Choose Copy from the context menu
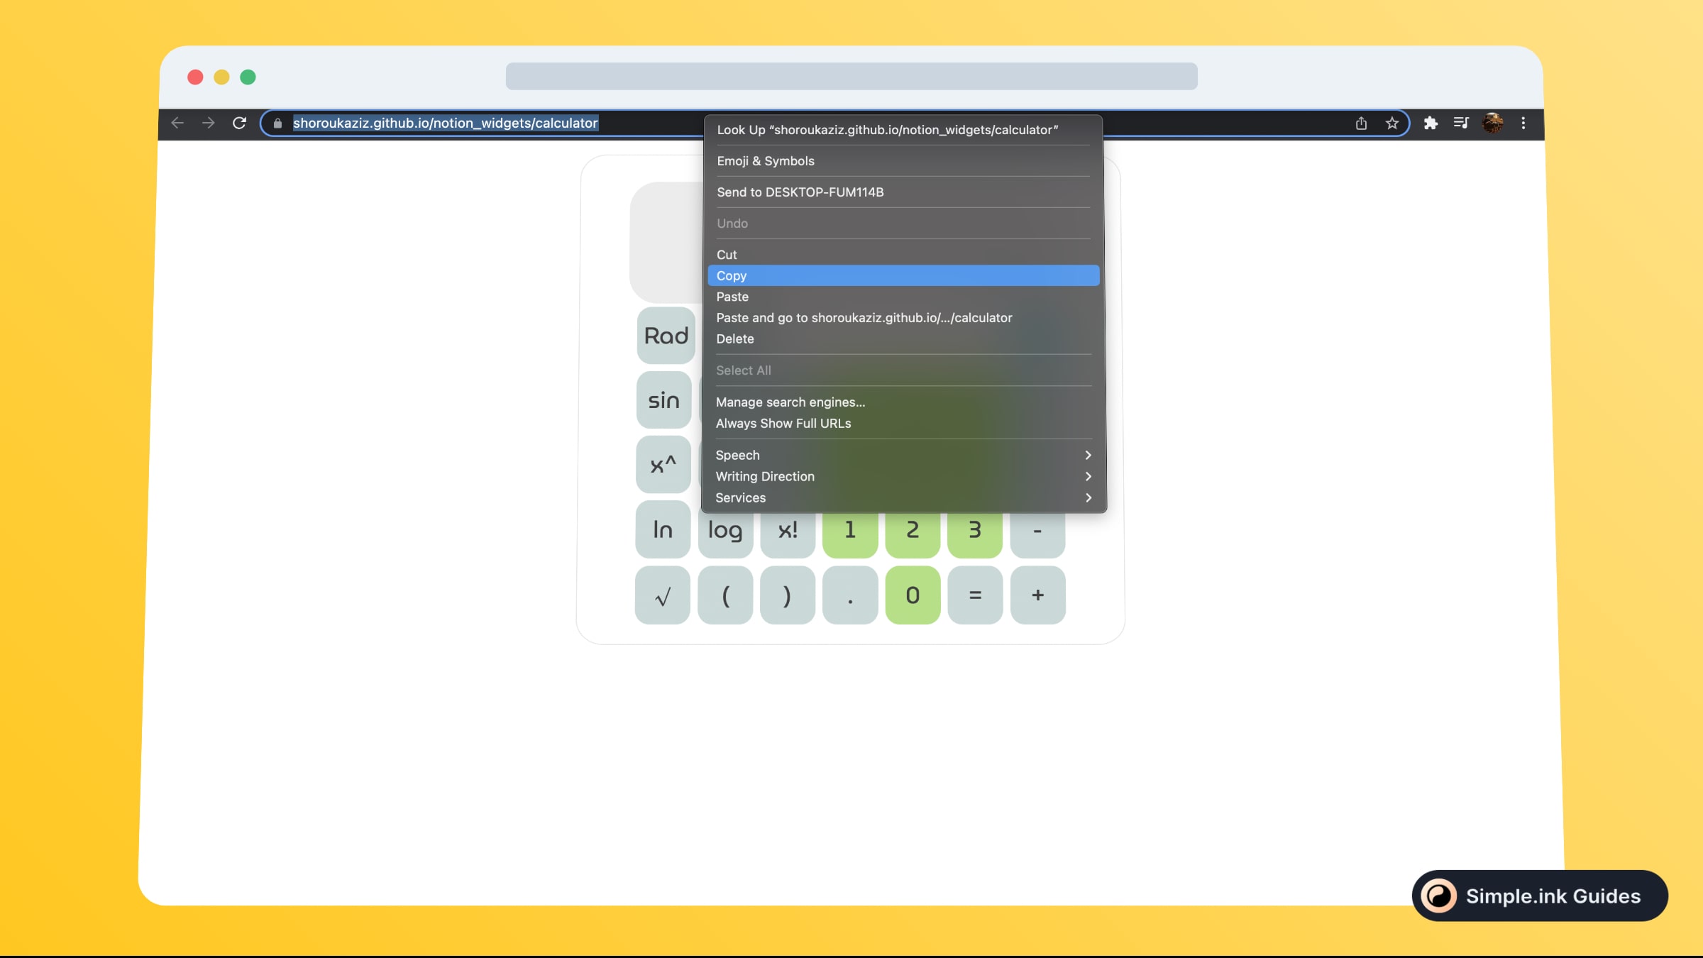Viewport: 1703px width, 958px height. point(903,275)
